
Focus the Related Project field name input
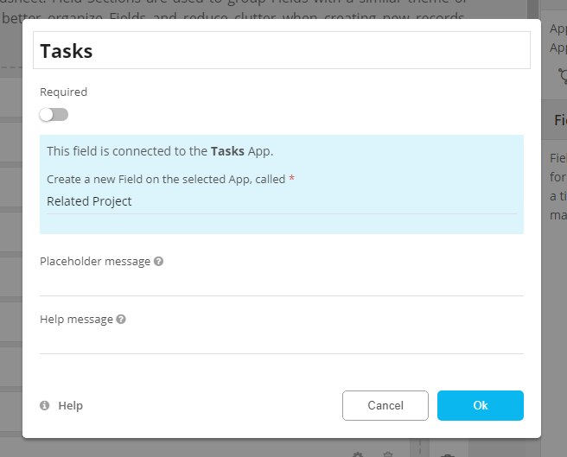point(282,201)
